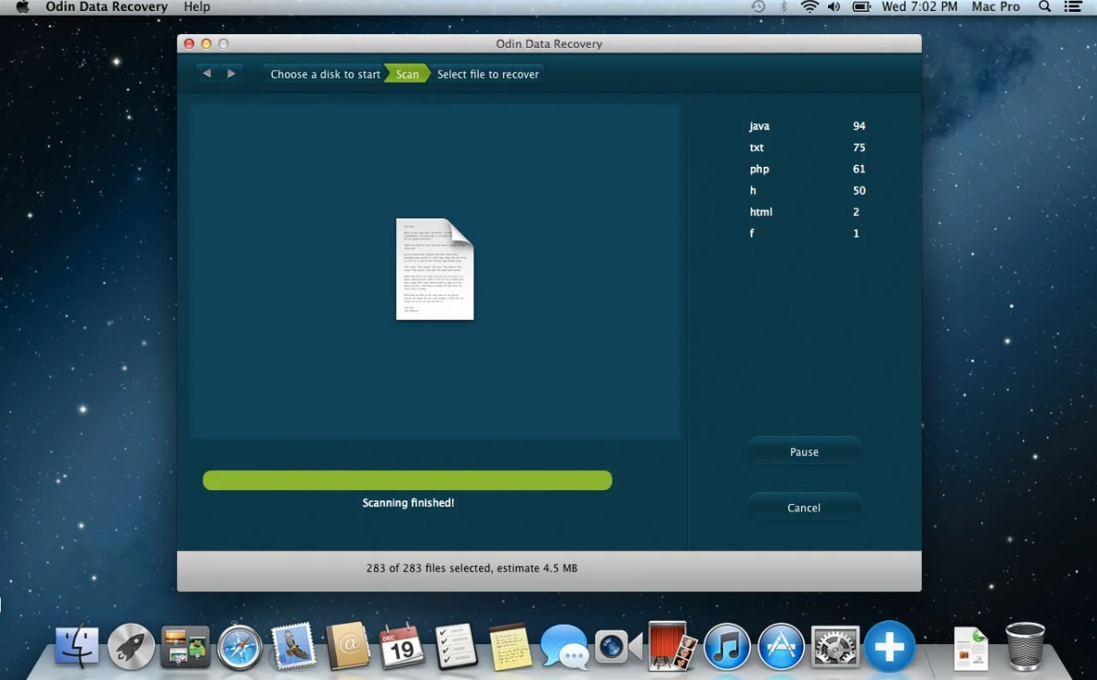Open Trash in the Dock
The height and width of the screenshot is (680, 1097).
(x=1025, y=647)
